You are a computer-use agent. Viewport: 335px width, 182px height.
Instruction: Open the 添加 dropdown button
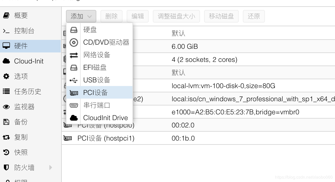point(81,16)
